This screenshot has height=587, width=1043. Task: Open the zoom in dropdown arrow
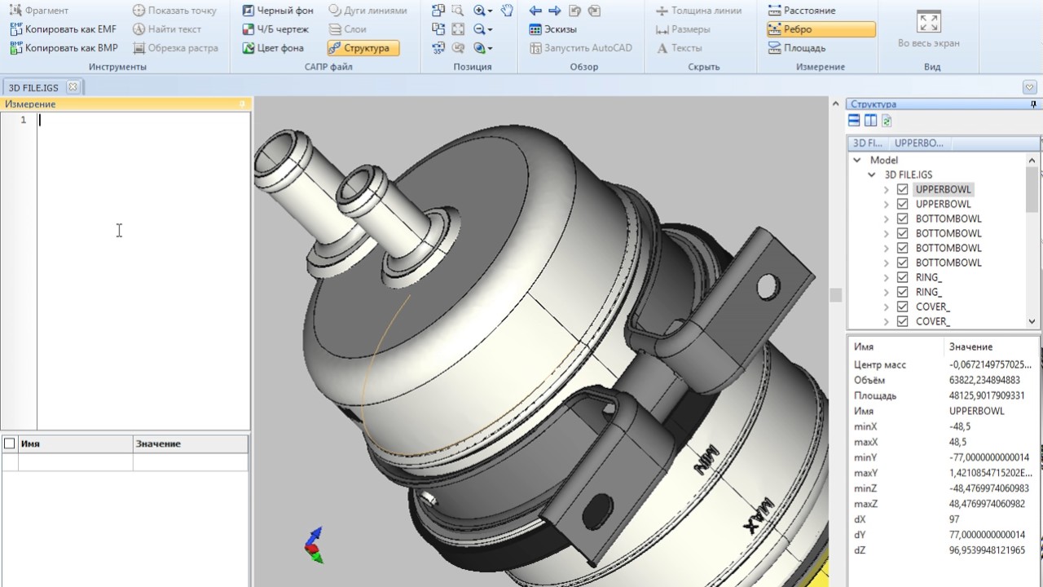(x=490, y=11)
